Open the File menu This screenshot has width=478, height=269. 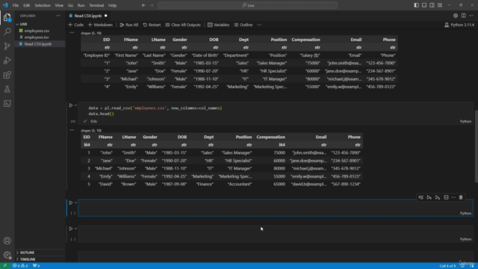pos(16,5)
